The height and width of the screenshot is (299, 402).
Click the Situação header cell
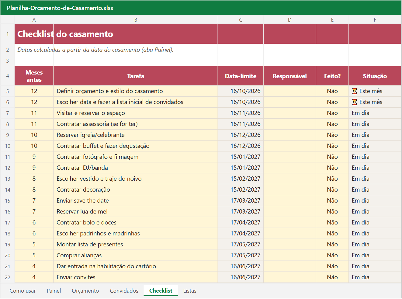(x=375, y=76)
